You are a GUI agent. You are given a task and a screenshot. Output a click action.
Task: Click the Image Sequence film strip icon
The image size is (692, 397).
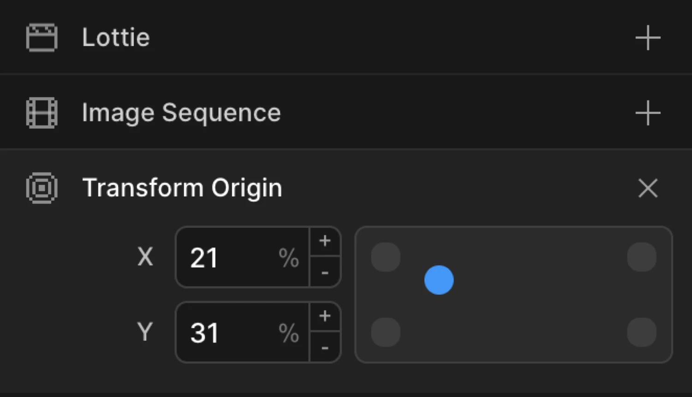pos(42,112)
